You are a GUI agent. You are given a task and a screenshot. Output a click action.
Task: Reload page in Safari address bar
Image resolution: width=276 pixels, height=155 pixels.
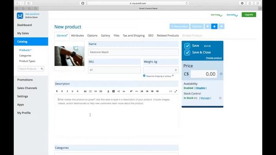(x=187, y=3)
